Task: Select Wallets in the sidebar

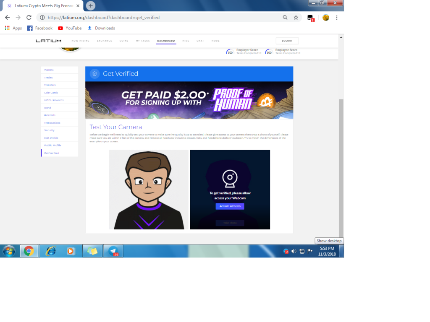Action: click(x=49, y=70)
